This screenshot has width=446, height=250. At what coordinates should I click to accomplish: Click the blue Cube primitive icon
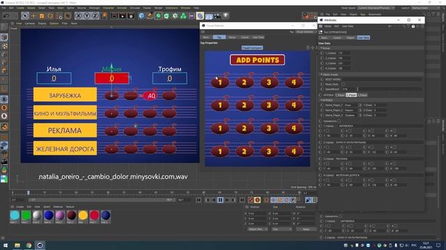pos(141,16)
